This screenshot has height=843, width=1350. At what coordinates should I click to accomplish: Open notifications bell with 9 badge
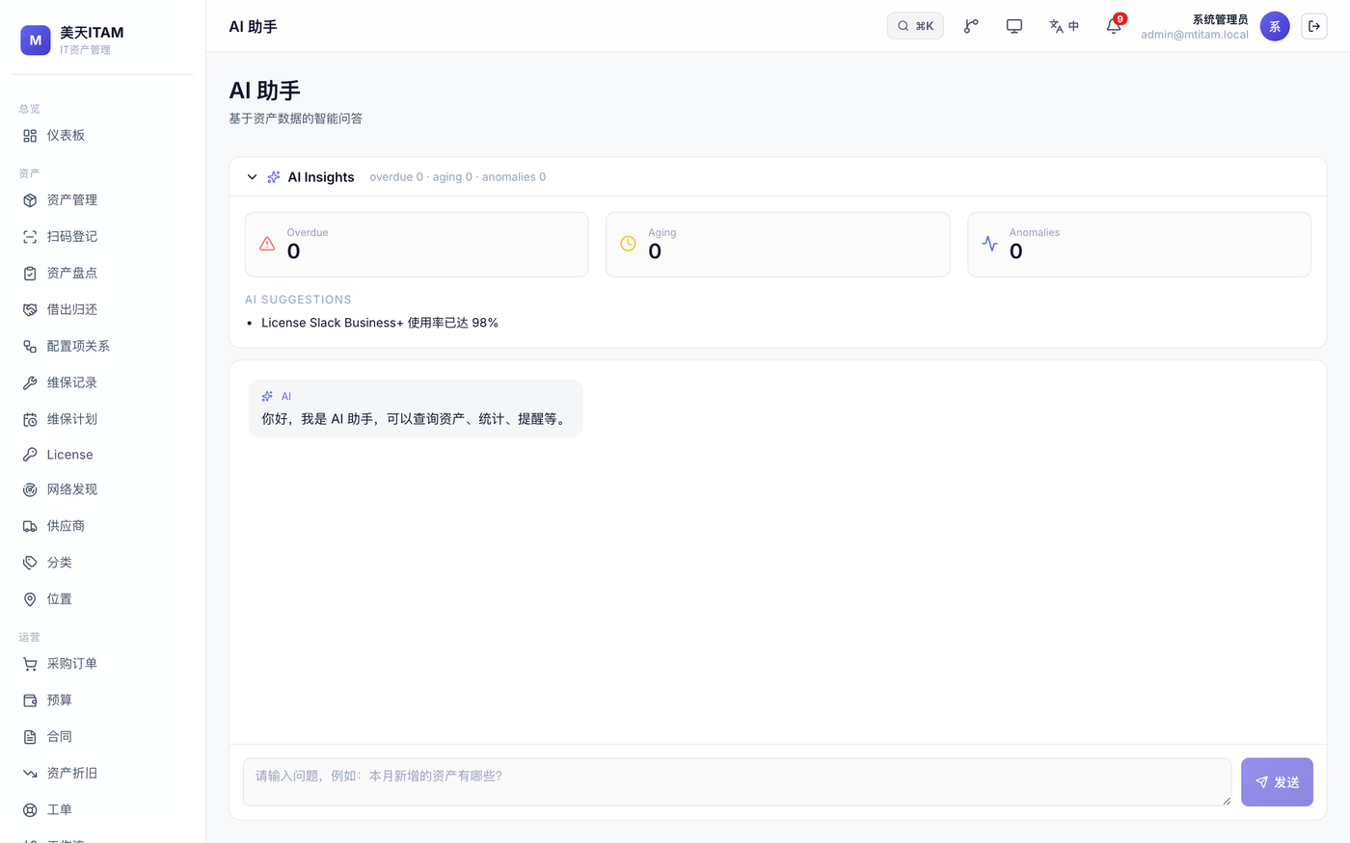click(1114, 26)
